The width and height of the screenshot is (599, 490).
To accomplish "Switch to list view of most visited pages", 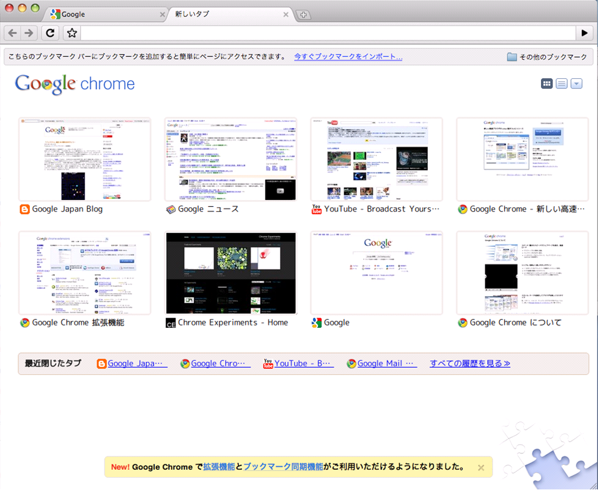I will pyautogui.click(x=561, y=83).
